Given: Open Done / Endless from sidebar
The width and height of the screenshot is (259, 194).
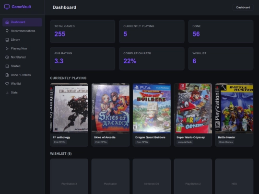Looking at the screenshot, I should (22, 75).
